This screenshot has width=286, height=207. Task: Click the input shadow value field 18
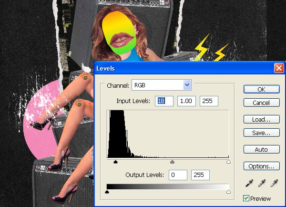pos(164,101)
